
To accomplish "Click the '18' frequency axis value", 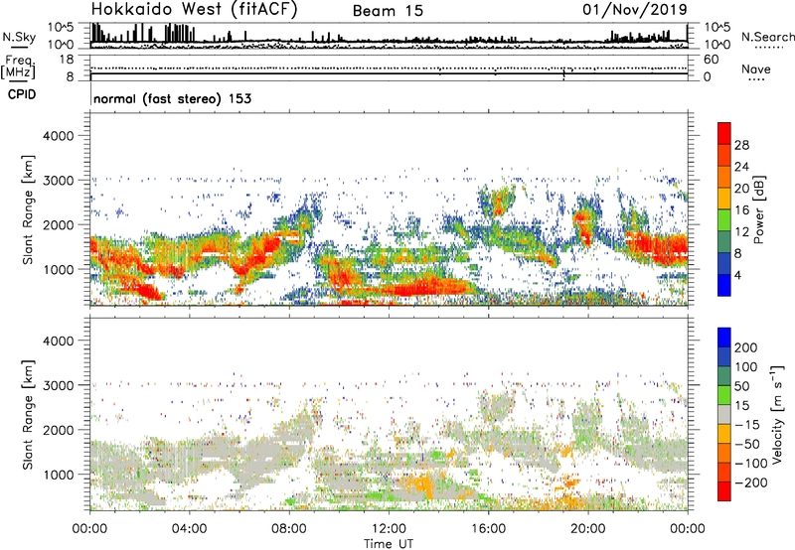I will pyautogui.click(x=67, y=60).
